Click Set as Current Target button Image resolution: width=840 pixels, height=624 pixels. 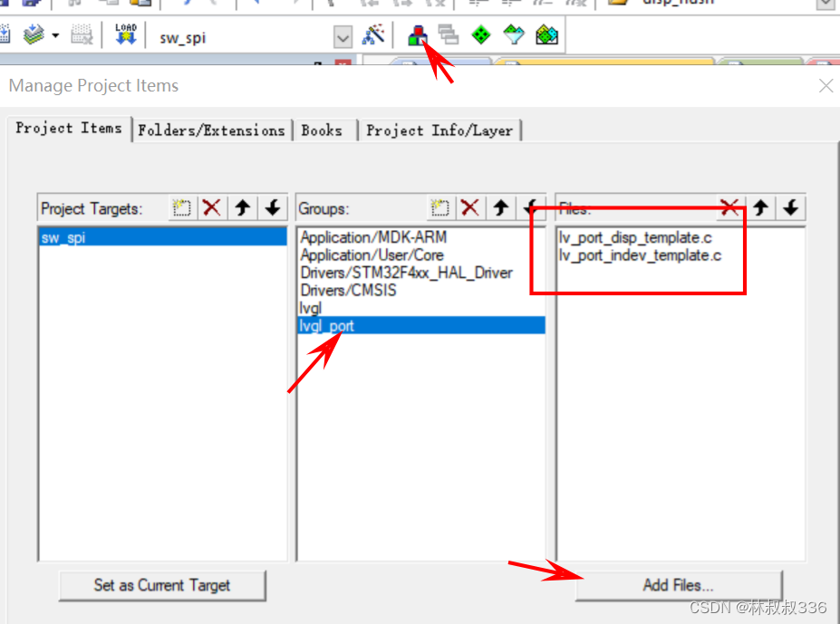click(x=162, y=585)
